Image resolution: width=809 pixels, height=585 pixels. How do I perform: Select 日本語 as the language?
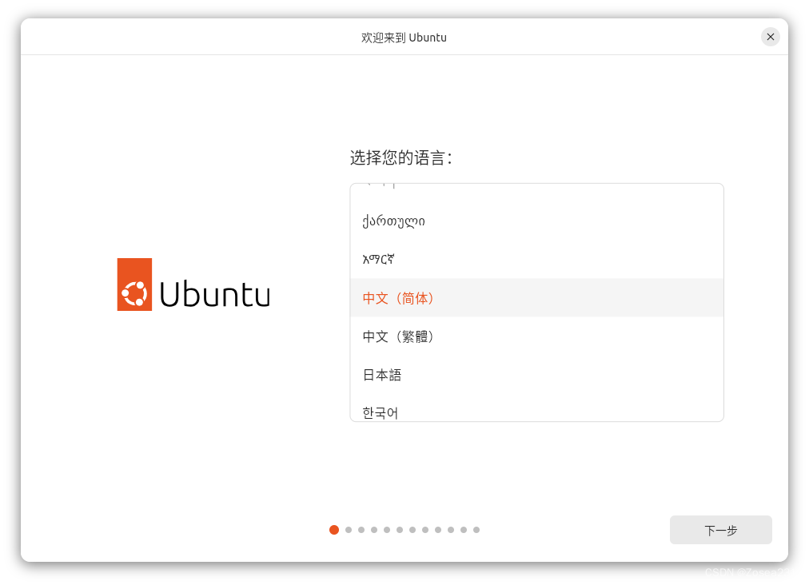(x=536, y=374)
